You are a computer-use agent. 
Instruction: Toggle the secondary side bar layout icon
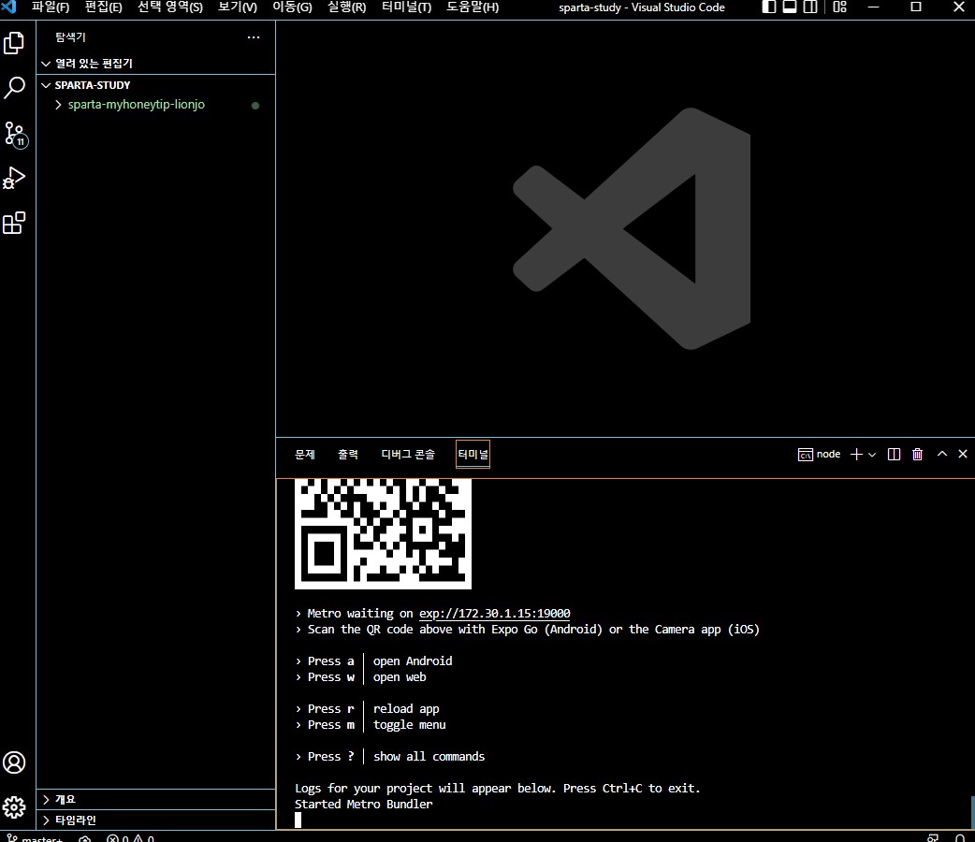(810, 7)
